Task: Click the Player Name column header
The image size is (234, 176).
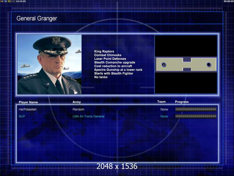Action: [x=28, y=102]
